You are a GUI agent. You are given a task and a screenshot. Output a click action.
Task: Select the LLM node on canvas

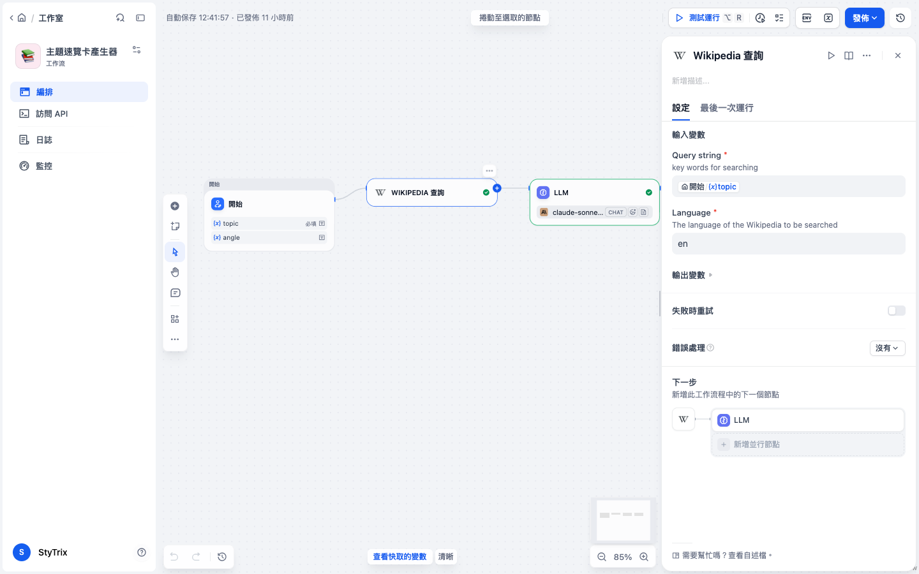[595, 202]
